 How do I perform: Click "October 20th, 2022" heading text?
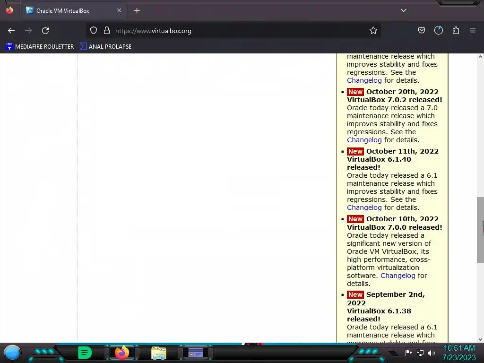coord(402,92)
